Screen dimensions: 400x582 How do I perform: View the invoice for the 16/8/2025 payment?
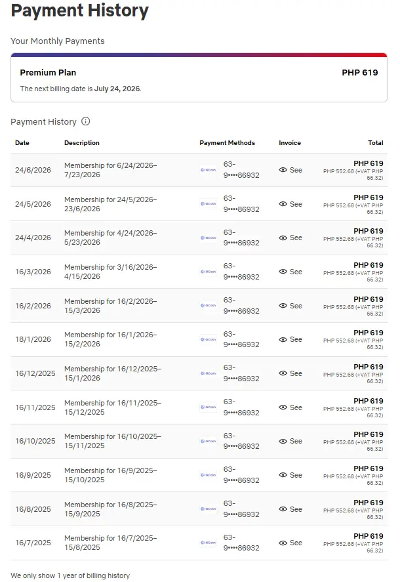(290, 509)
